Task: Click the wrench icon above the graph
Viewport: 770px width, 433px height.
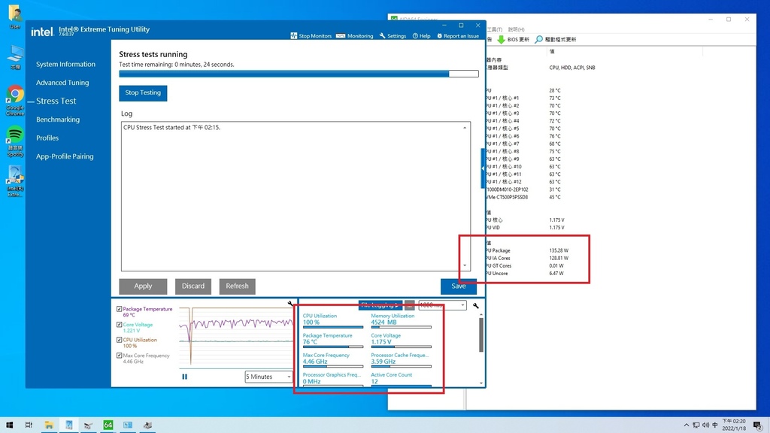Action: pos(290,304)
